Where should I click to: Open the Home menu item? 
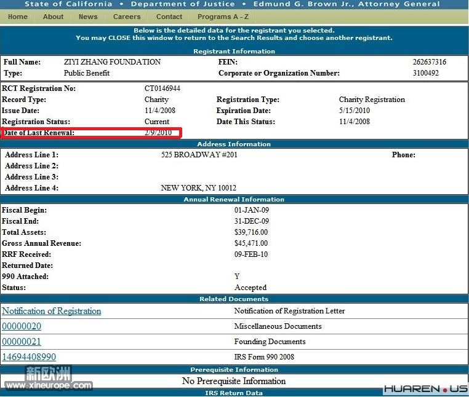tap(17, 17)
